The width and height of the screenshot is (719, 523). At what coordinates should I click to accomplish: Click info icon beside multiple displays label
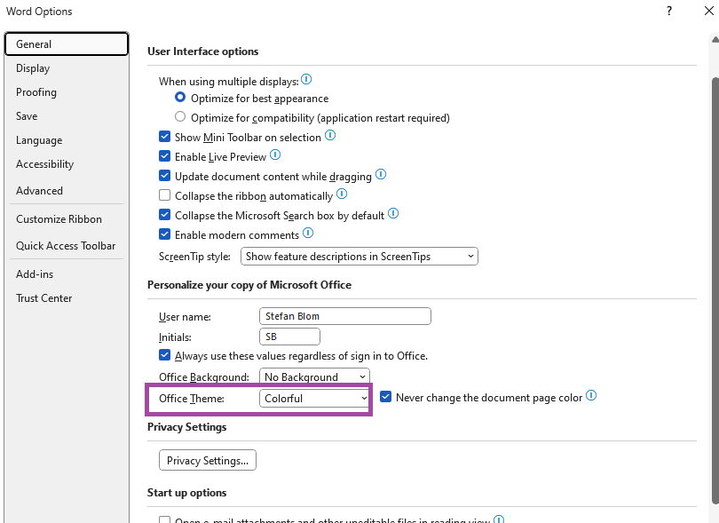pos(306,80)
